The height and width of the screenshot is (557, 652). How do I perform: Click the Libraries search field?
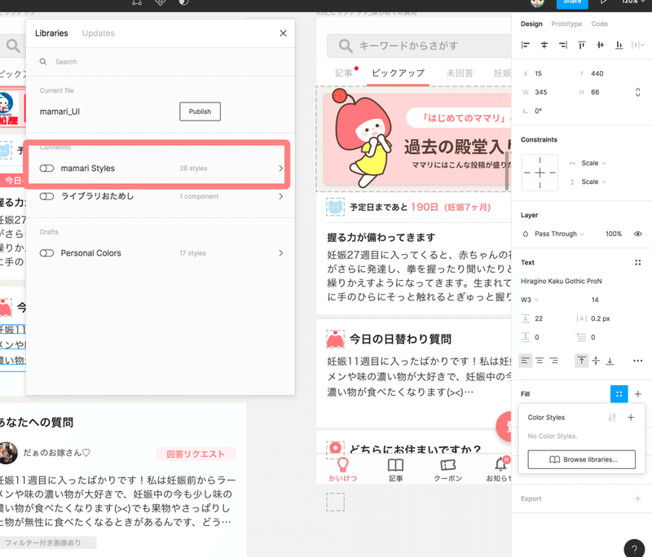coord(161,61)
